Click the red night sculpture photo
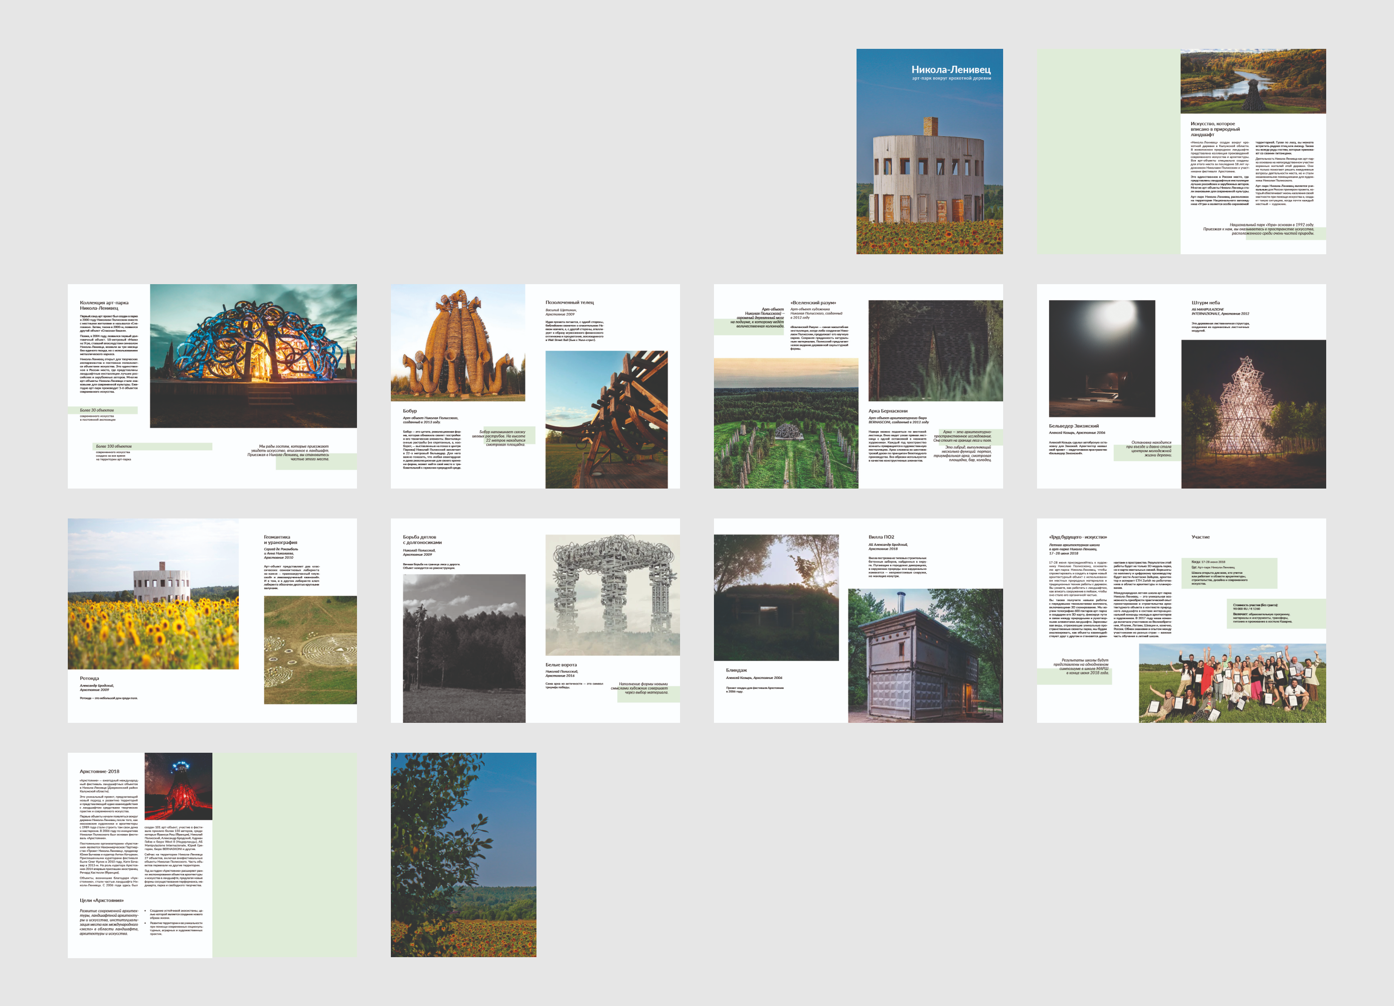This screenshot has height=1006, width=1394. pos(178,786)
